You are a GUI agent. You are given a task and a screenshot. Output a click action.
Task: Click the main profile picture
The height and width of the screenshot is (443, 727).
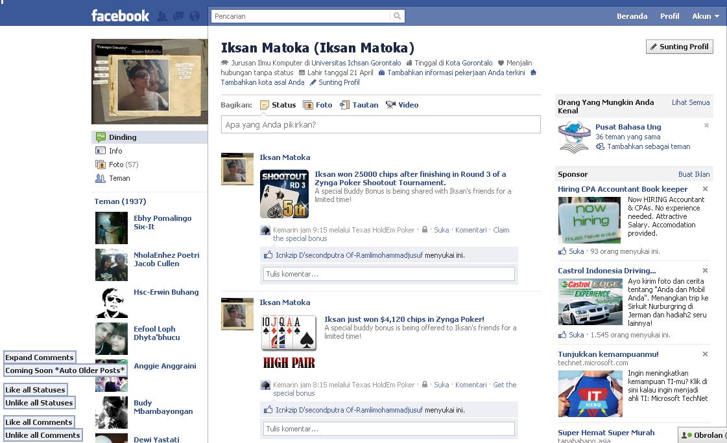click(x=149, y=82)
